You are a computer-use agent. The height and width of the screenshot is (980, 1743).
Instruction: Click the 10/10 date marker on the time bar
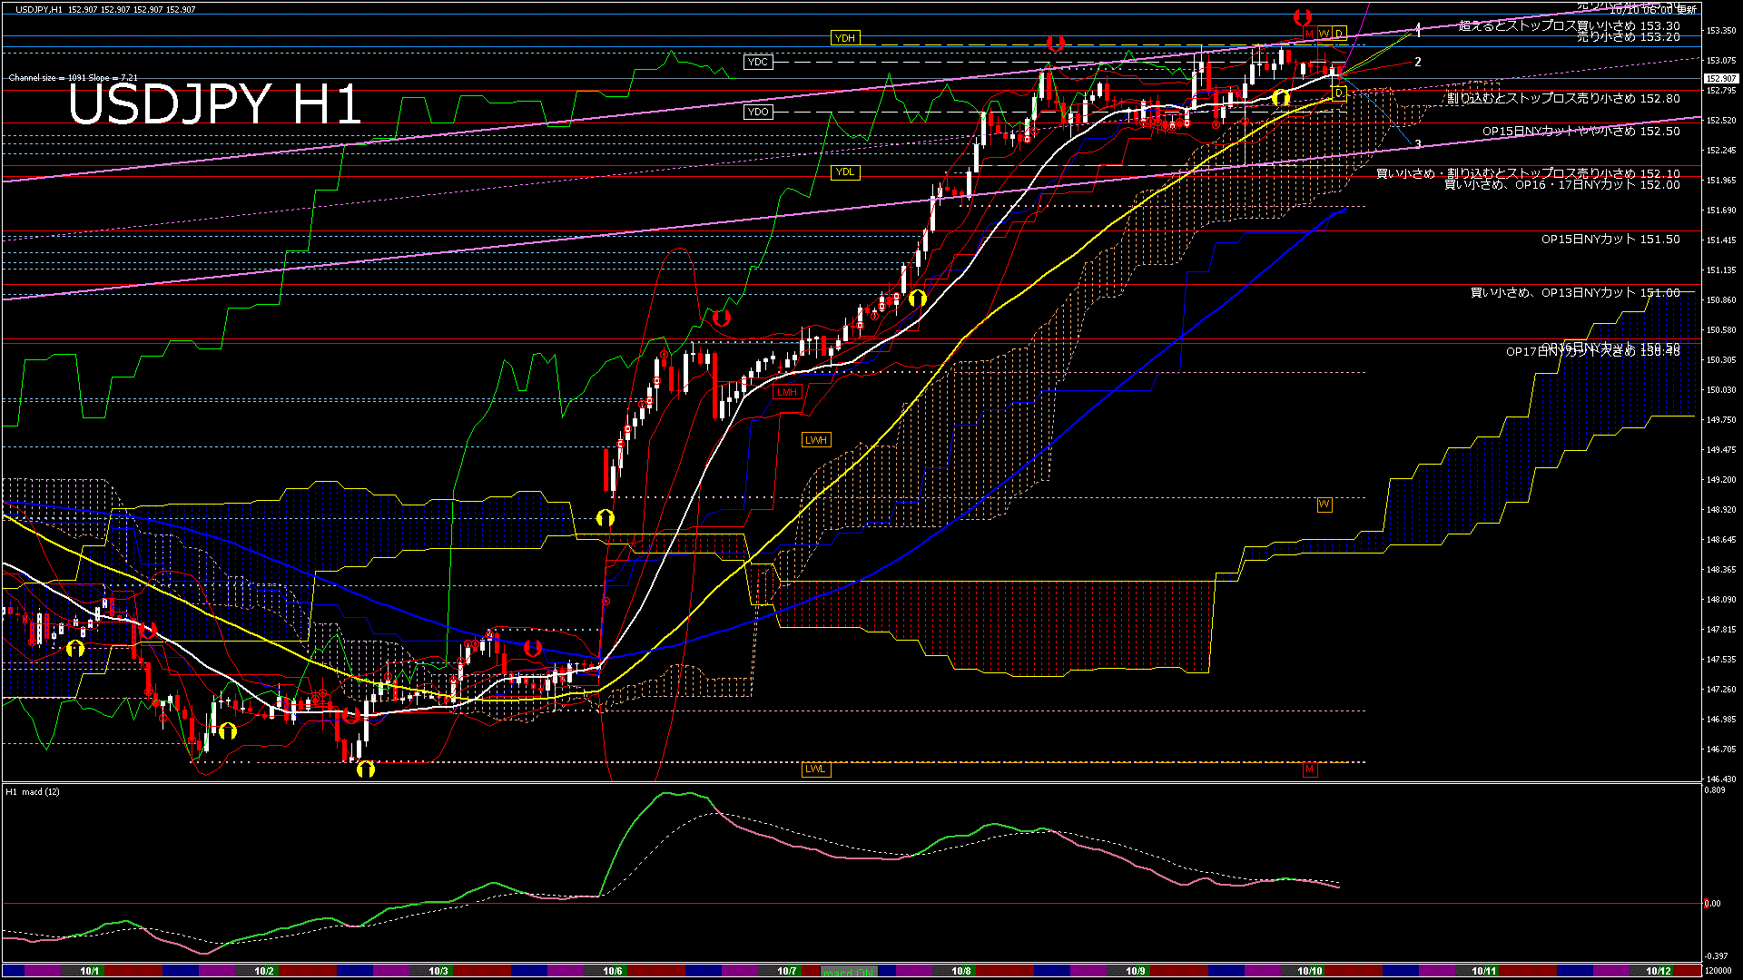[x=1309, y=971]
